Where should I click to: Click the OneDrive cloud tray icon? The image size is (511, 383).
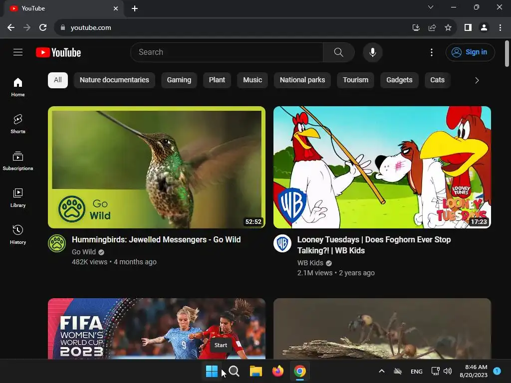pyautogui.click(x=398, y=371)
